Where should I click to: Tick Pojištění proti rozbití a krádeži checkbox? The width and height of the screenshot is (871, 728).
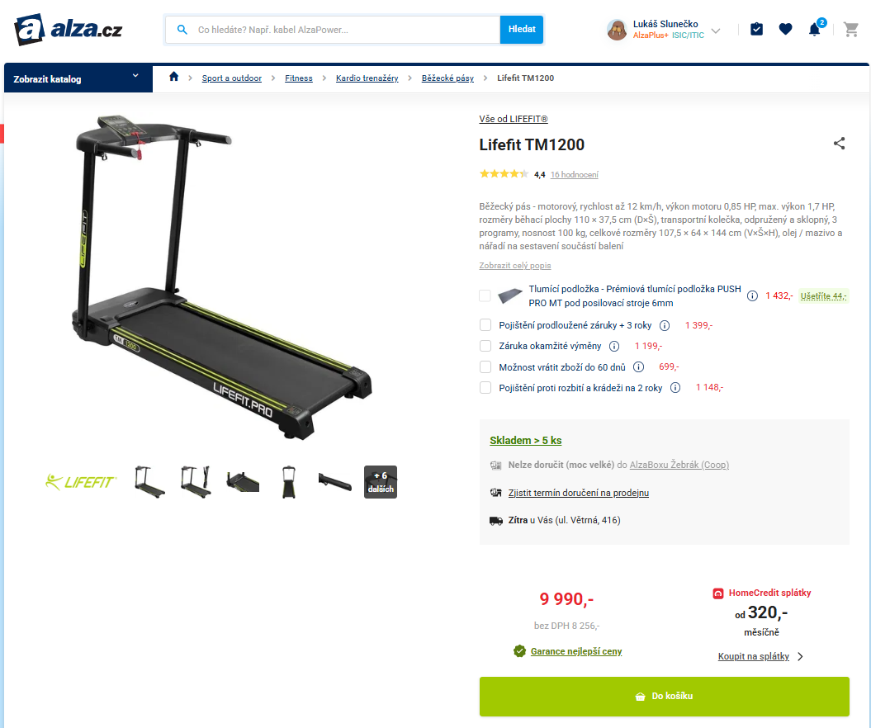[485, 388]
